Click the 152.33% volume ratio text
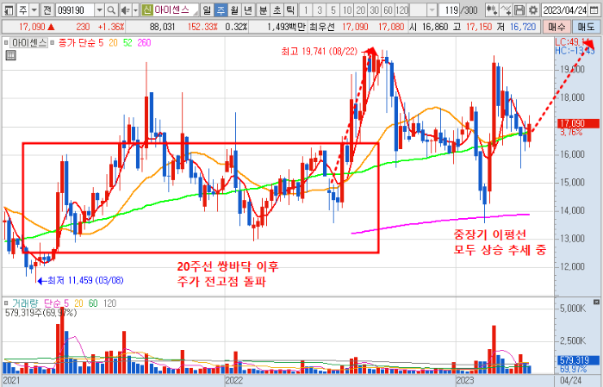Screen dimensions: 603x387 pyautogui.click(x=202, y=27)
